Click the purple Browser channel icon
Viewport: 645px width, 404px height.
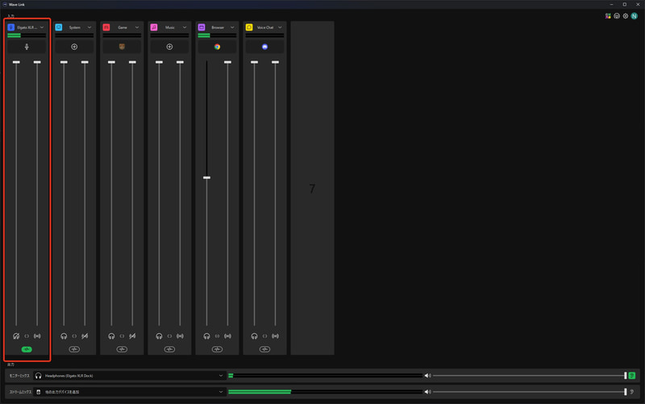[x=202, y=27]
